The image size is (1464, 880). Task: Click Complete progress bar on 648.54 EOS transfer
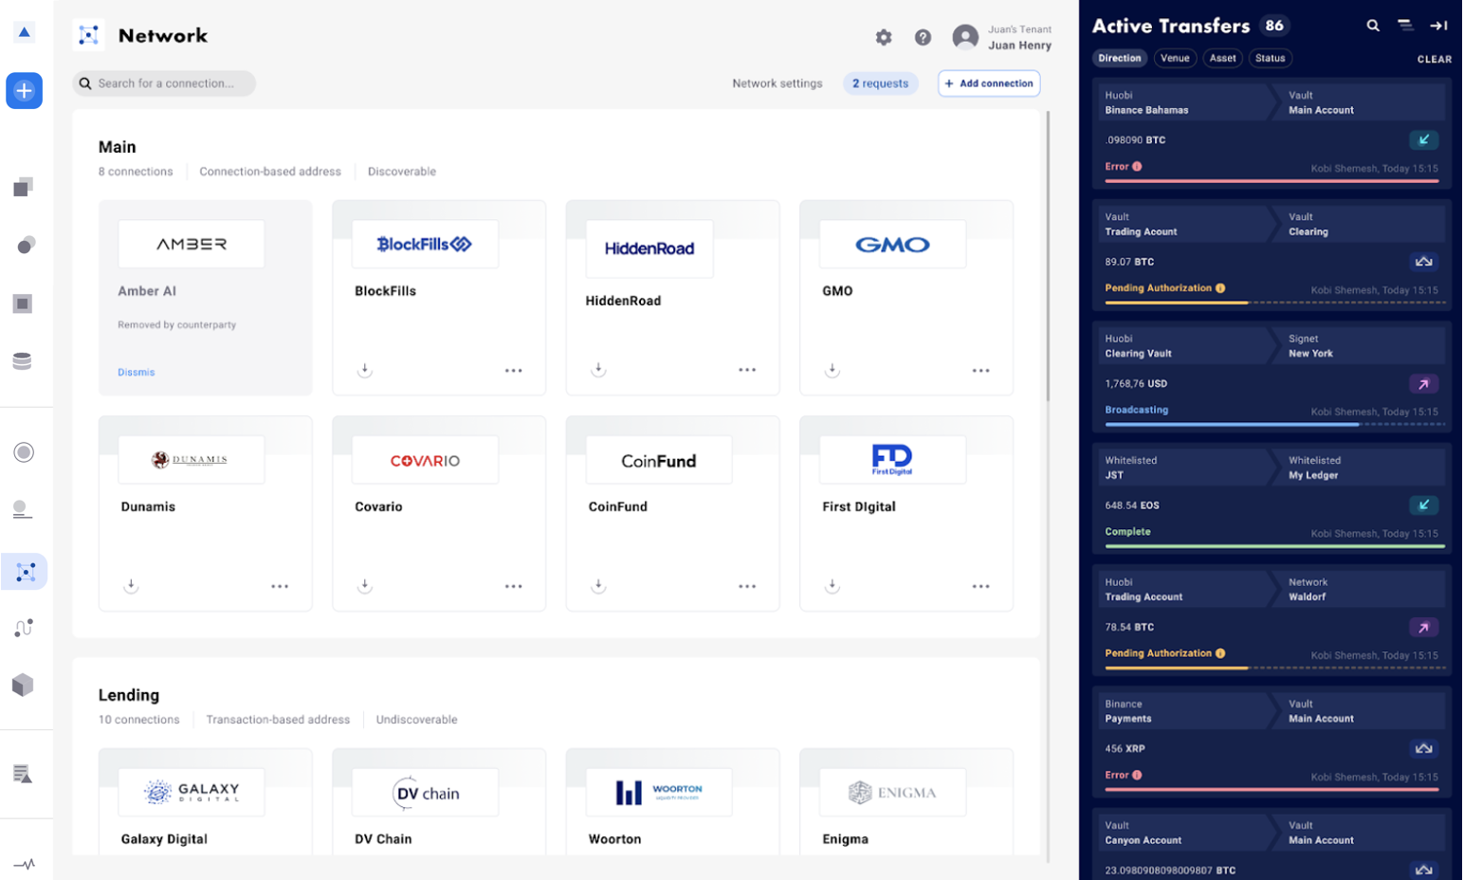[x=1275, y=546]
